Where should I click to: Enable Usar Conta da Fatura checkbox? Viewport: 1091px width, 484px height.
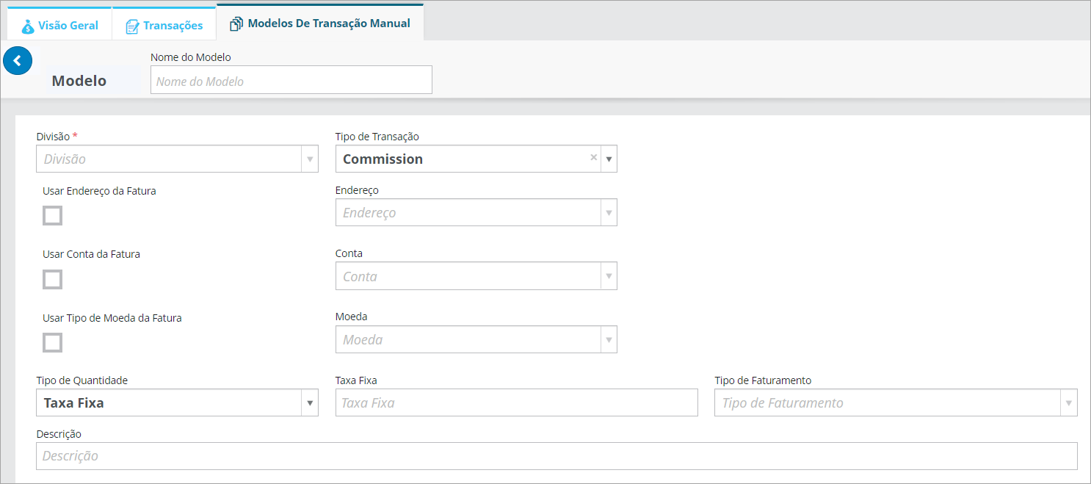coord(53,279)
